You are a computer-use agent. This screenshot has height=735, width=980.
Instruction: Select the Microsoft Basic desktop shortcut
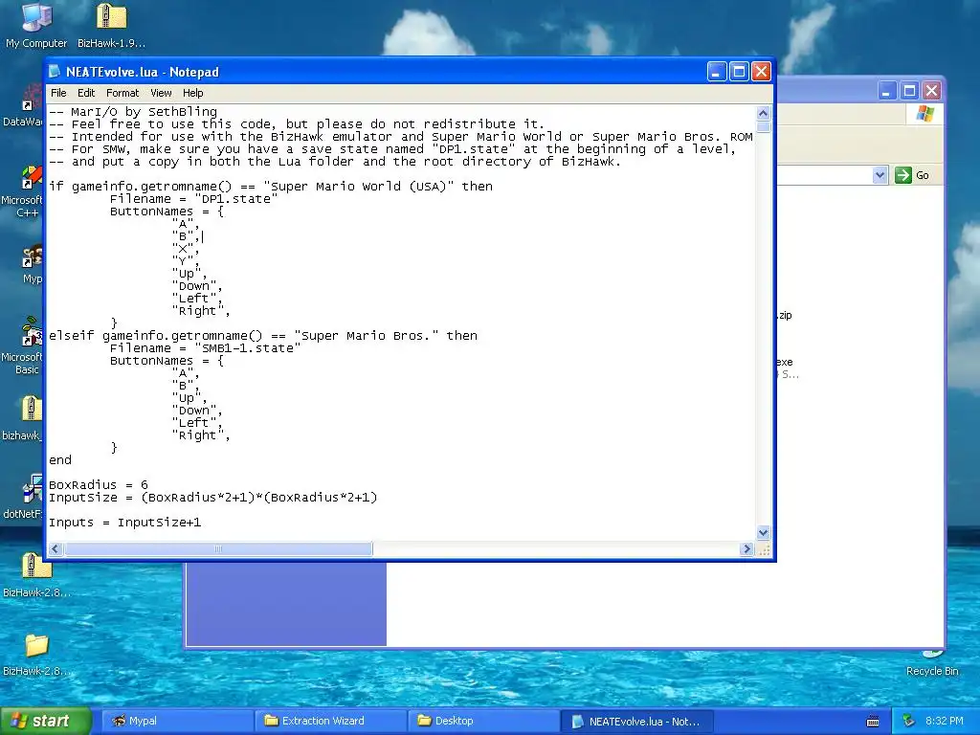pos(23,345)
